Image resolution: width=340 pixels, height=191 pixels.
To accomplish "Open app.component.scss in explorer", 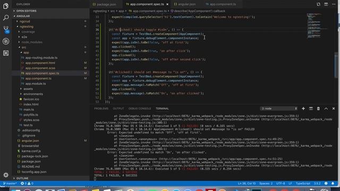I will [51, 68].
